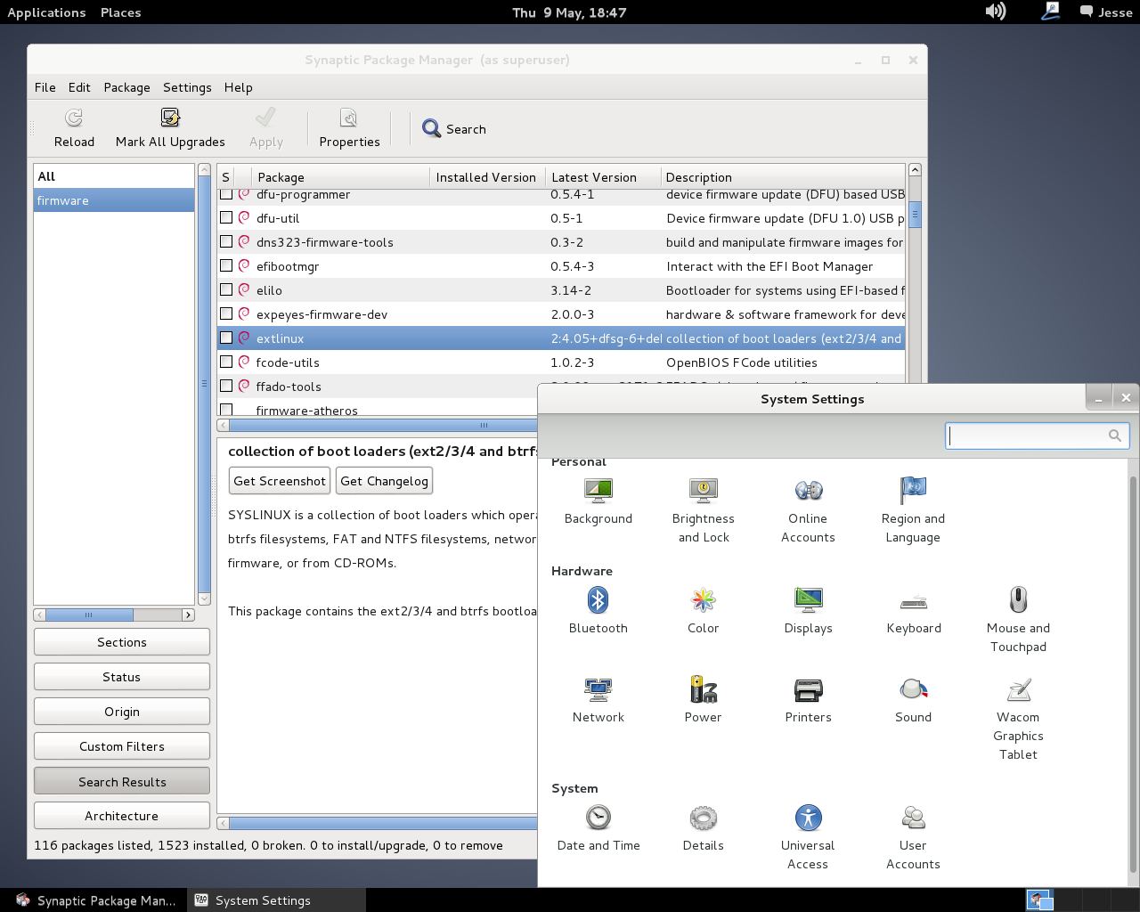The width and height of the screenshot is (1140, 912).
Task: Open Bluetooth settings
Action: (x=598, y=611)
